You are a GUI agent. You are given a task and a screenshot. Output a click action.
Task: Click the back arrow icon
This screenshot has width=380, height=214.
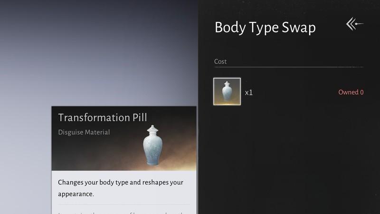[354, 24]
